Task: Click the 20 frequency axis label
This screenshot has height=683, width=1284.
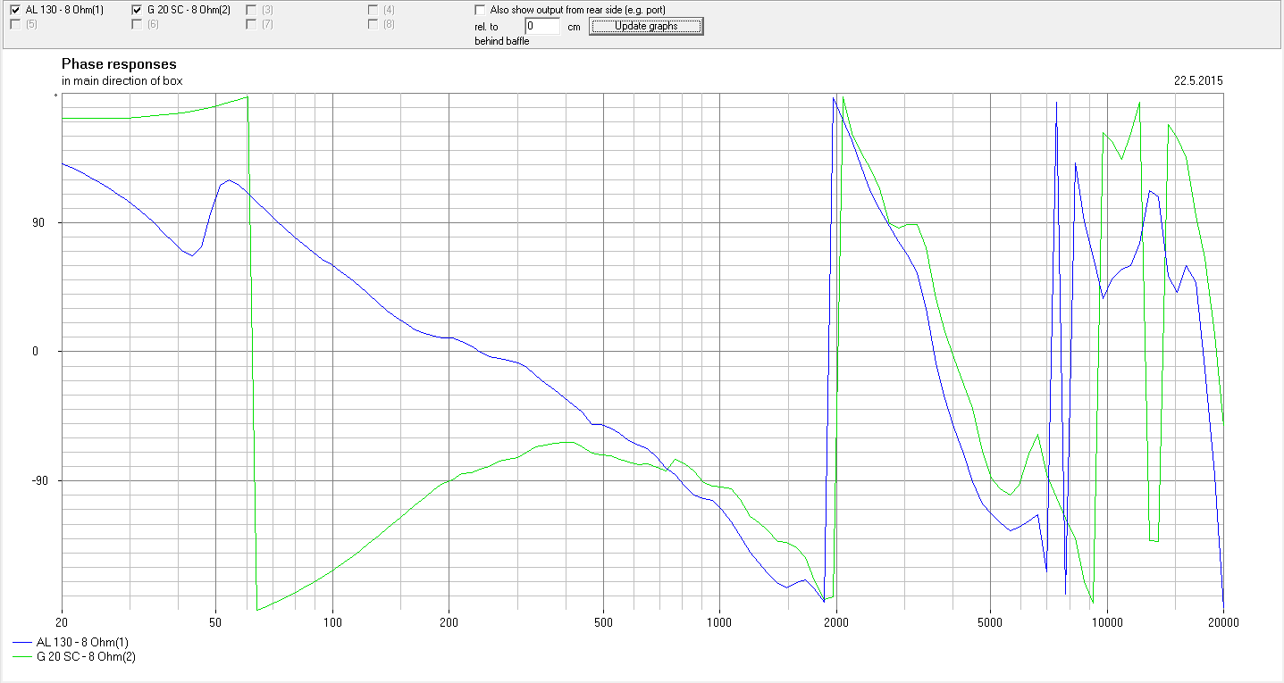Action: click(x=62, y=621)
